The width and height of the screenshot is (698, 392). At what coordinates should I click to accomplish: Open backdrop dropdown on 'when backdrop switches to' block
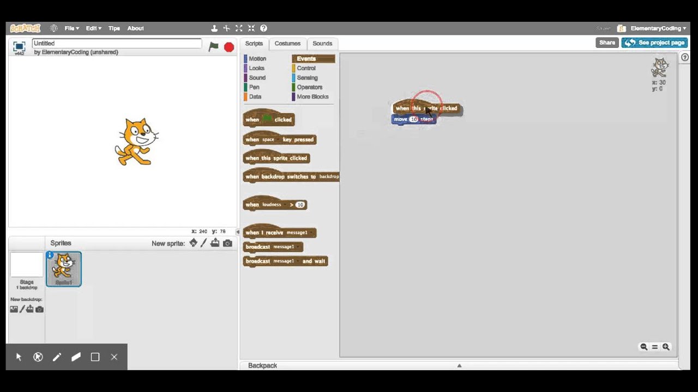329,176
